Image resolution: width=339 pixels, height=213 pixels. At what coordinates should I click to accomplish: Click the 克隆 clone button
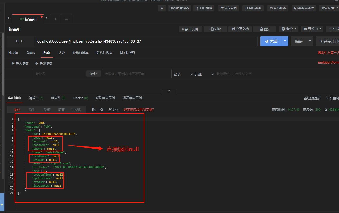point(216,29)
